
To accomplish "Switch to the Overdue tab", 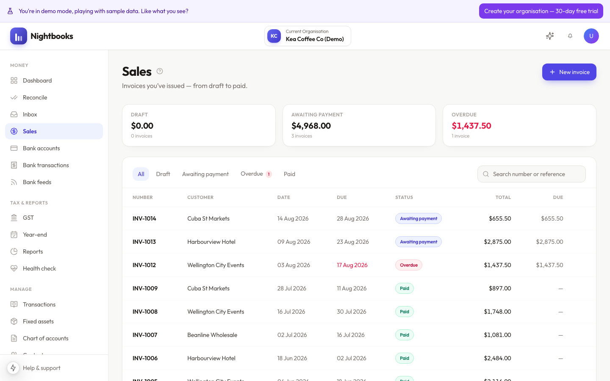I will pos(256,174).
